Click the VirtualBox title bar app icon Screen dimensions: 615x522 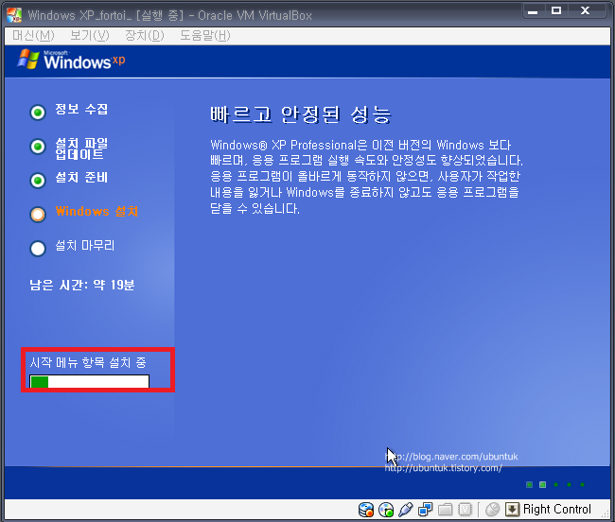pyautogui.click(x=14, y=15)
